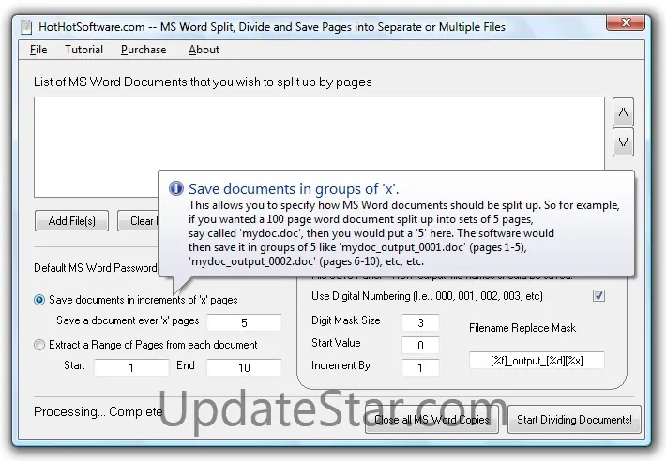Open the About menu
Screen dimensions: 666x461
coord(204,50)
